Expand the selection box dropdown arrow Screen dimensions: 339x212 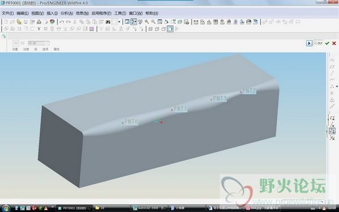point(119,22)
